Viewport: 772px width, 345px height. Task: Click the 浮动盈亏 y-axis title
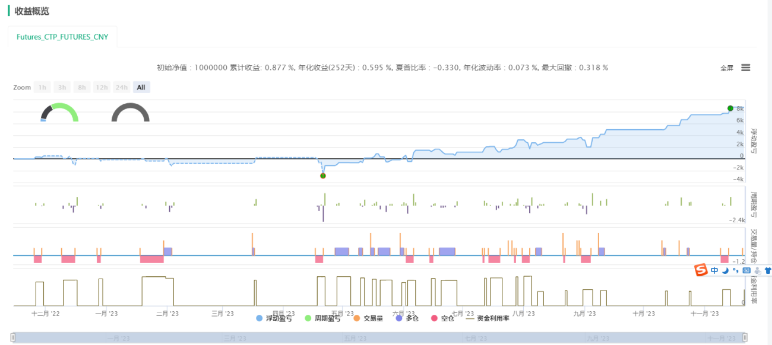point(754,141)
